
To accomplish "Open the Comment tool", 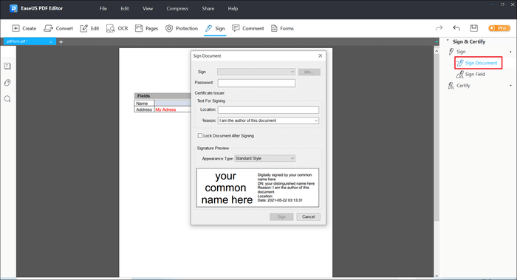I will click(x=248, y=28).
